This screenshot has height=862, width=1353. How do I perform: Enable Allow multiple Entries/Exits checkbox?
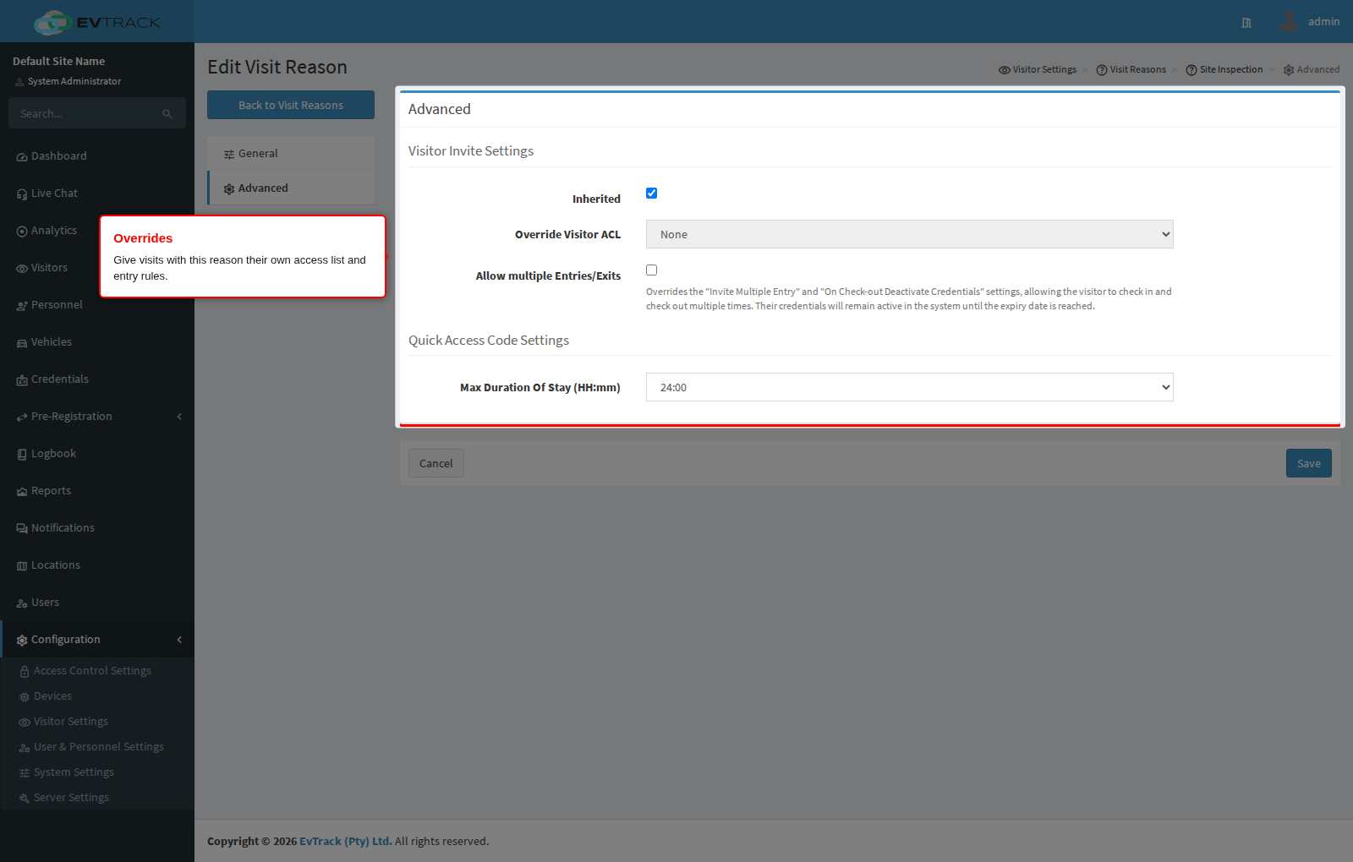(x=651, y=270)
